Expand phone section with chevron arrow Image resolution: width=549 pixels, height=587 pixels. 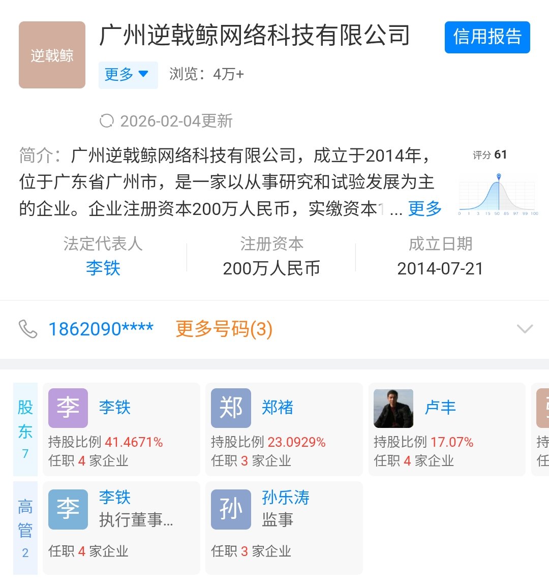(525, 329)
